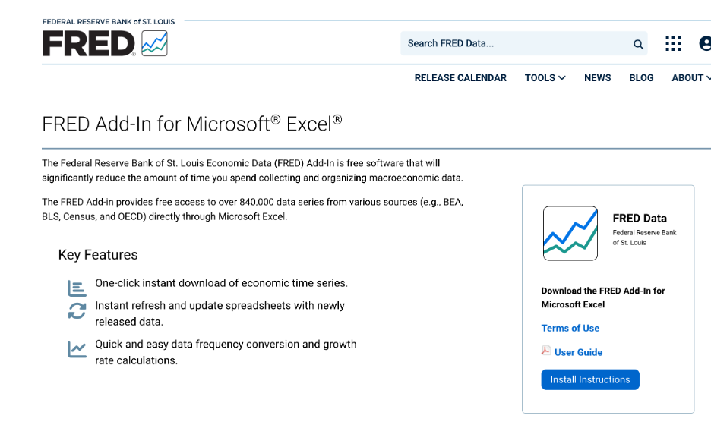Open the user account icon

click(x=705, y=43)
